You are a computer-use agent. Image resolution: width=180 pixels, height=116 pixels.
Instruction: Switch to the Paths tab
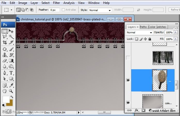click(x=143, y=27)
